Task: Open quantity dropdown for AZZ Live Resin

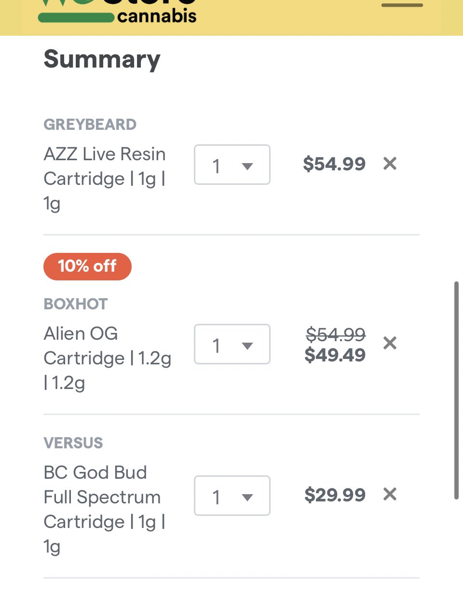Action: [232, 165]
